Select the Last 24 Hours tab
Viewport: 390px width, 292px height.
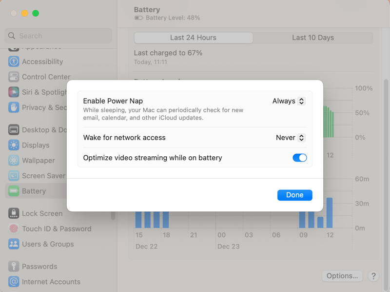click(x=193, y=38)
